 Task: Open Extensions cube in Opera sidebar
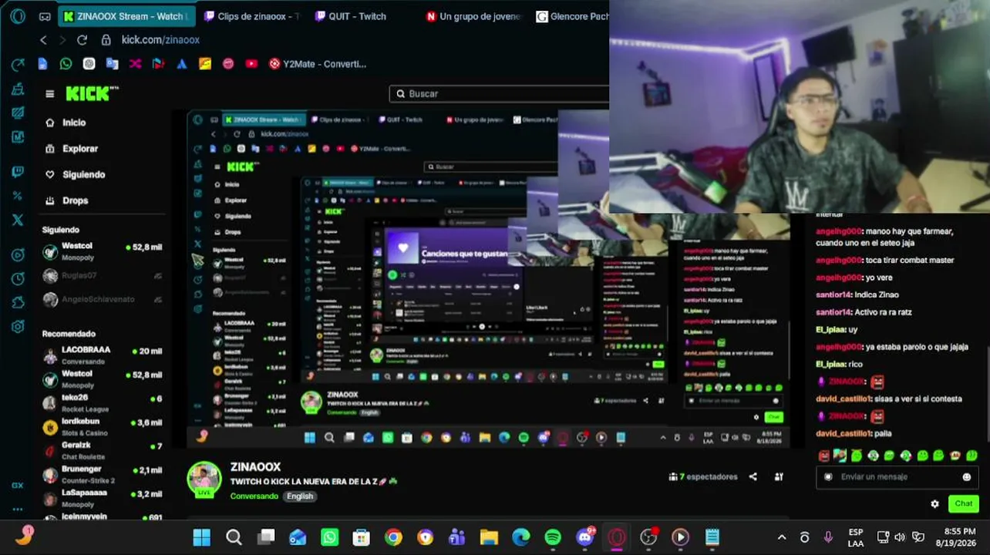point(18,302)
